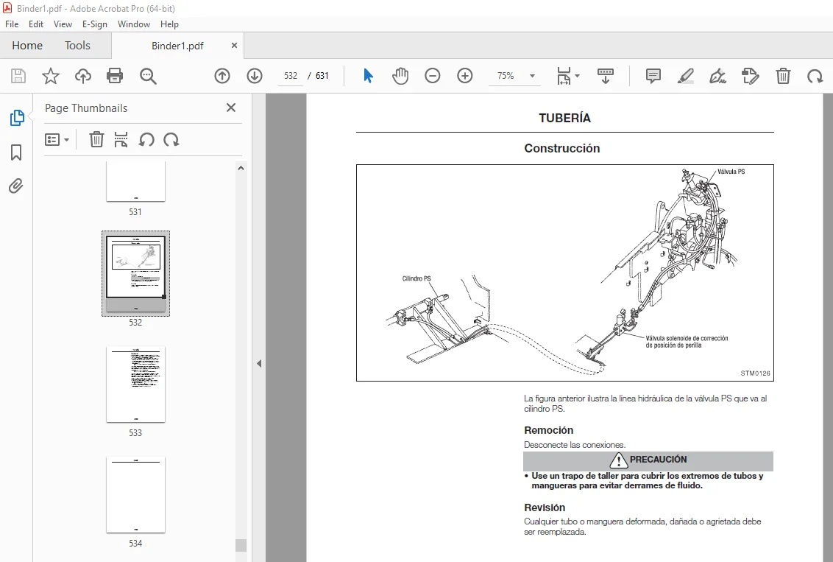The height and width of the screenshot is (562, 833).
Task: Click the fit page width icon
Action: (x=564, y=76)
